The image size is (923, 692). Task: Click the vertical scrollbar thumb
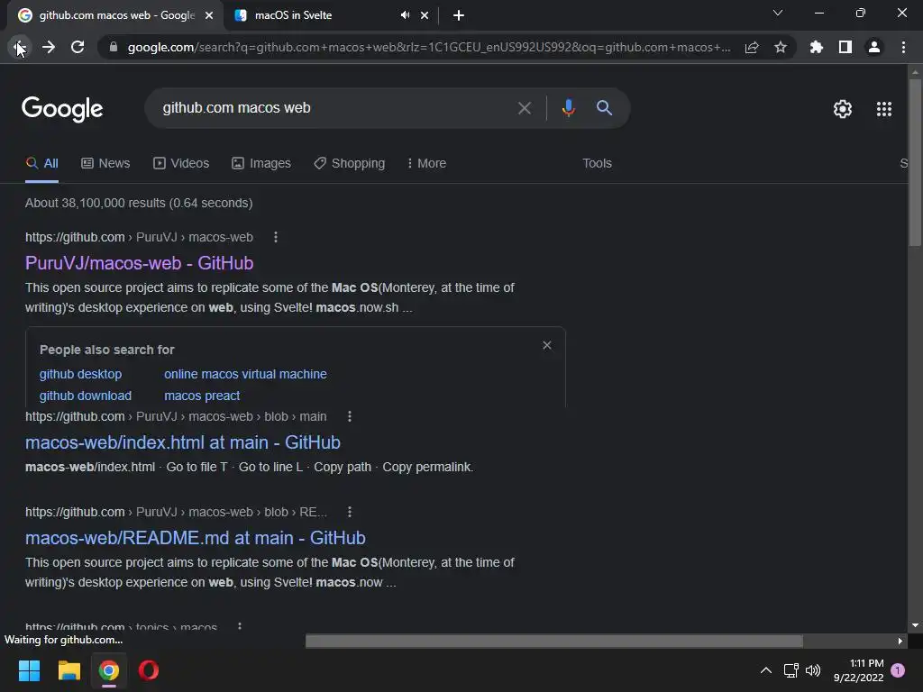[x=915, y=162]
